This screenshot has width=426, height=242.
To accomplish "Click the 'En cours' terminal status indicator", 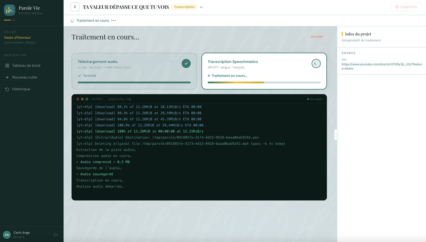I will pyautogui.click(x=315, y=99).
